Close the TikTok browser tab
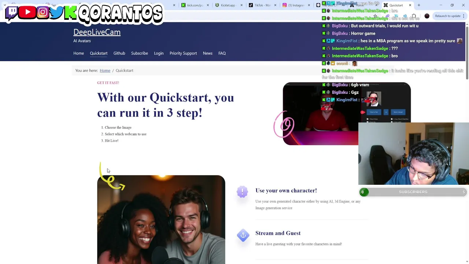This screenshot has width=469, height=264. pos(275,5)
